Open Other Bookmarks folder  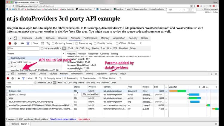pyautogui.click(x=211, y=9)
